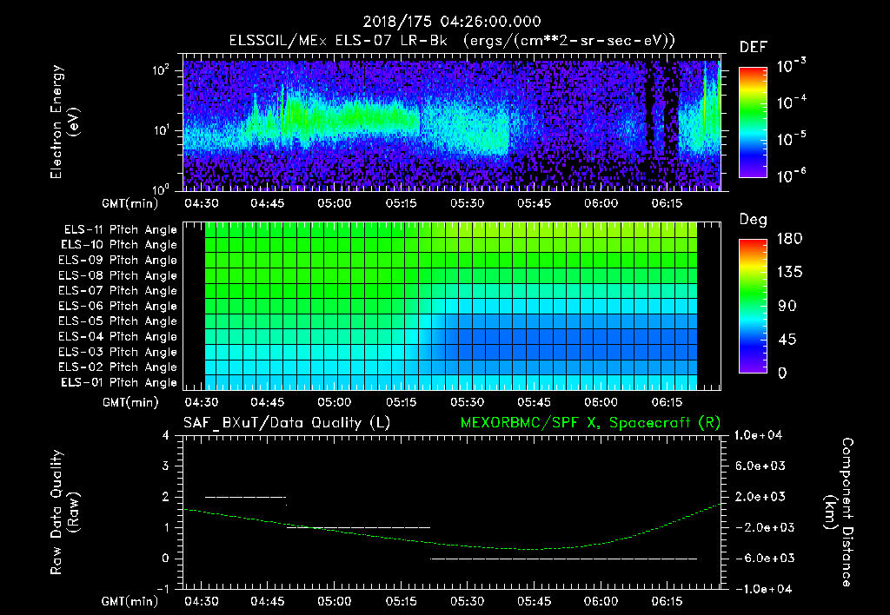Click the data quality line at level 2
The height and width of the screenshot is (615, 890).
point(245,497)
